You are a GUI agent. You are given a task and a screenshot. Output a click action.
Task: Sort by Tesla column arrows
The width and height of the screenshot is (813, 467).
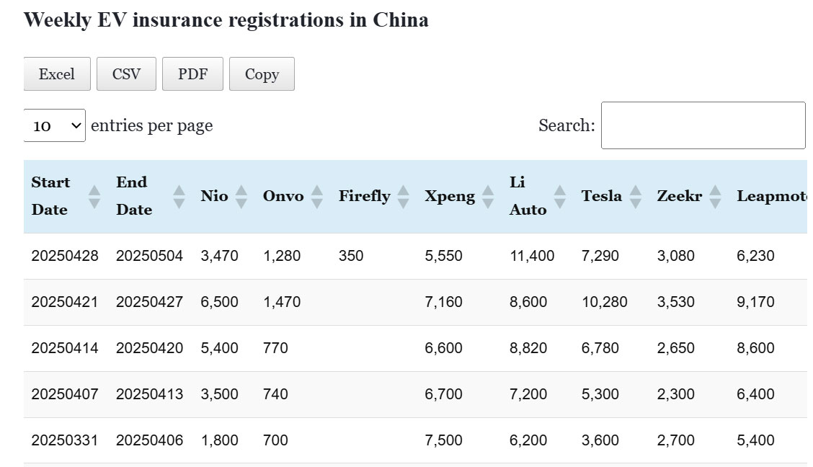635,196
